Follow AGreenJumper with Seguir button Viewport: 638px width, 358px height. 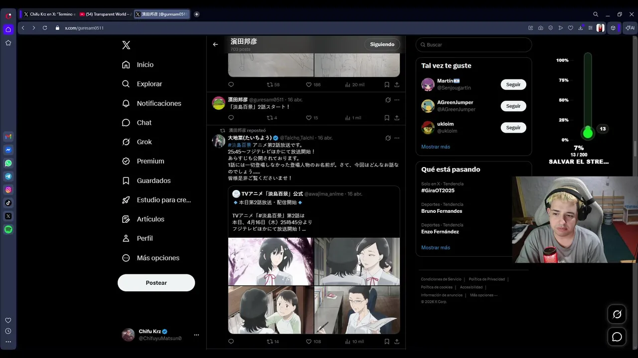tap(513, 106)
